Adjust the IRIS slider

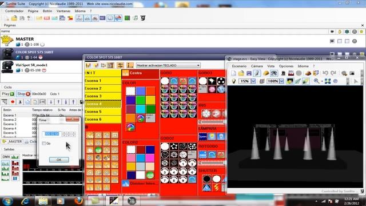(212, 122)
